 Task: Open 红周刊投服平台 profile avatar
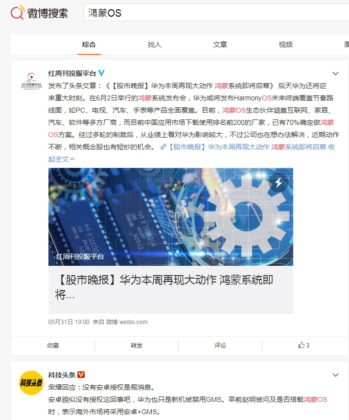tap(31, 81)
